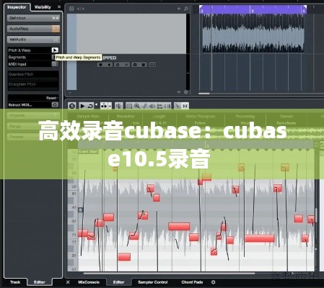Open lower zone settings gear icon
The height and width of the screenshot is (288, 324).
coord(213,282)
